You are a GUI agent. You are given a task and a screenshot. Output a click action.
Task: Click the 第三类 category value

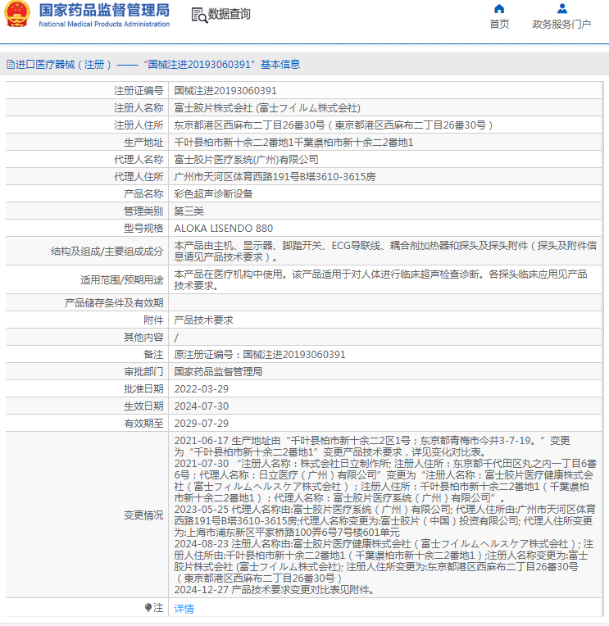point(189,211)
